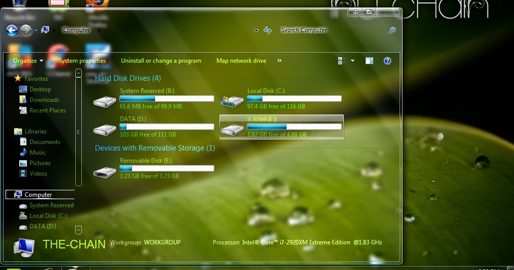Viewport: 514px width, 270px height.
Task: Show more toolbar commands chevron
Action: 279,61
